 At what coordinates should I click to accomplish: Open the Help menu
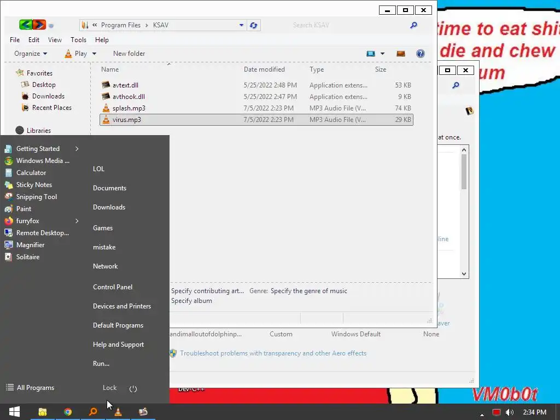(x=102, y=39)
